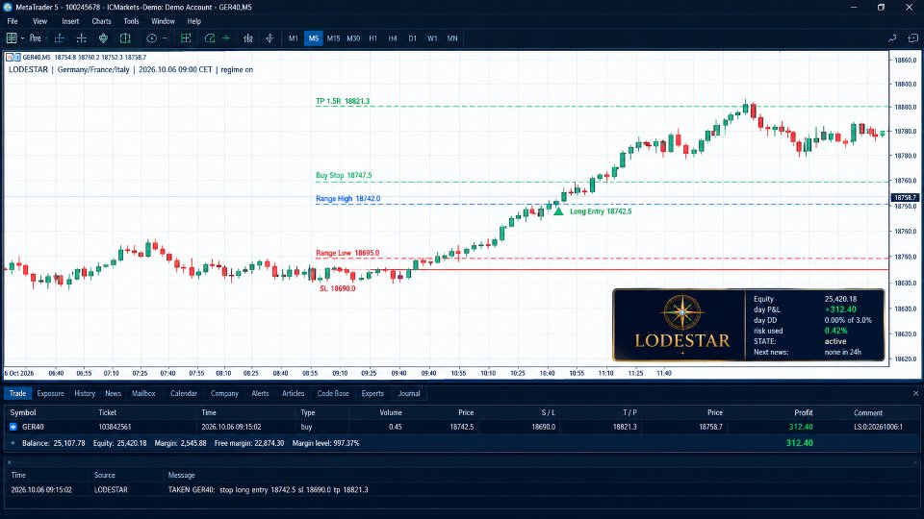Click ticket number 103842561
This screenshot has width=924, height=519.
tap(115, 427)
